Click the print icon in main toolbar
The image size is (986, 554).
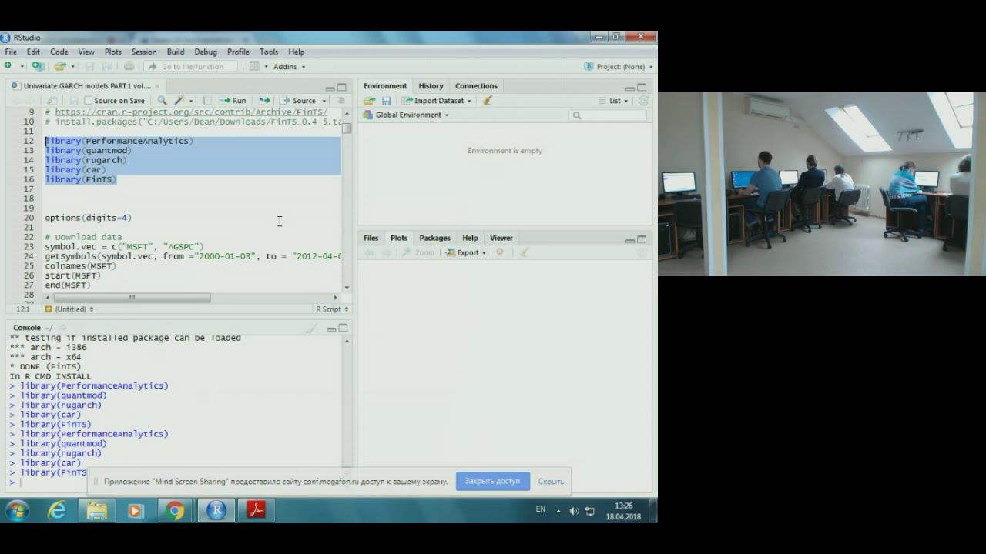[x=129, y=67]
